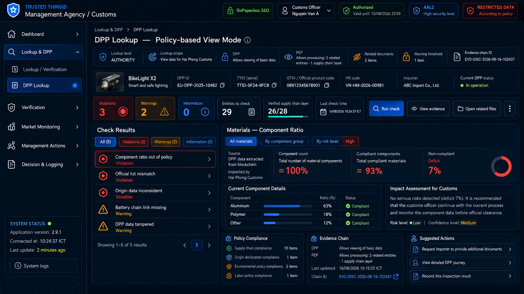Click the Information count card
This screenshot has height=294, width=524.
point(197,108)
